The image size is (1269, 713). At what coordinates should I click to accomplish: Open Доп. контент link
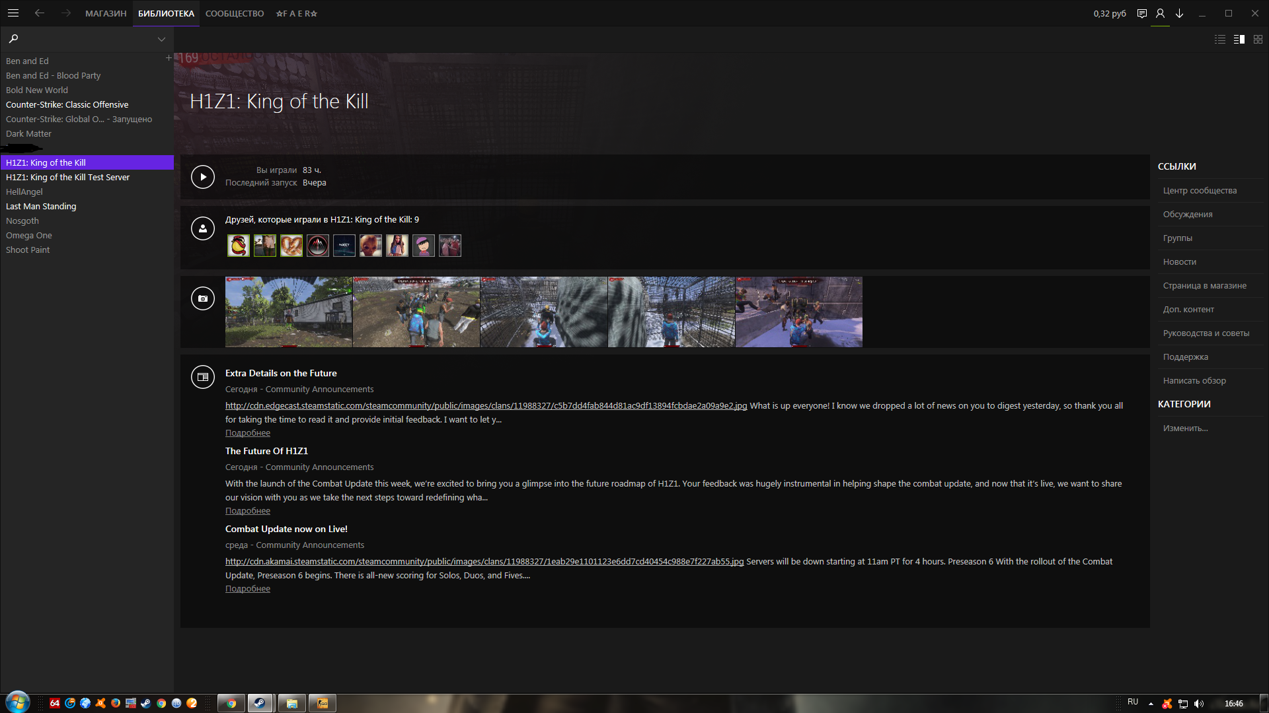pos(1188,310)
